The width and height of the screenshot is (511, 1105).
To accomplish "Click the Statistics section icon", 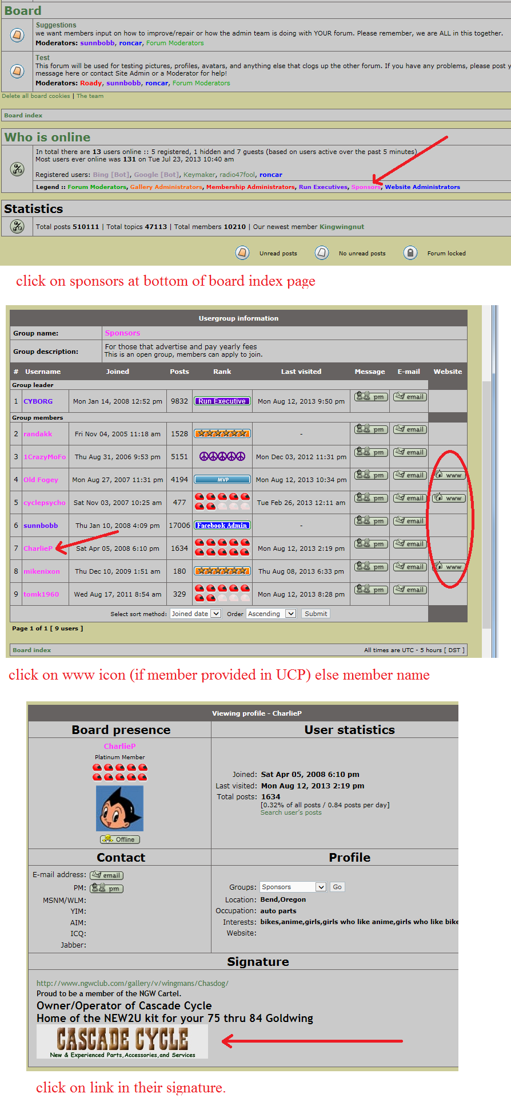I will [x=17, y=227].
